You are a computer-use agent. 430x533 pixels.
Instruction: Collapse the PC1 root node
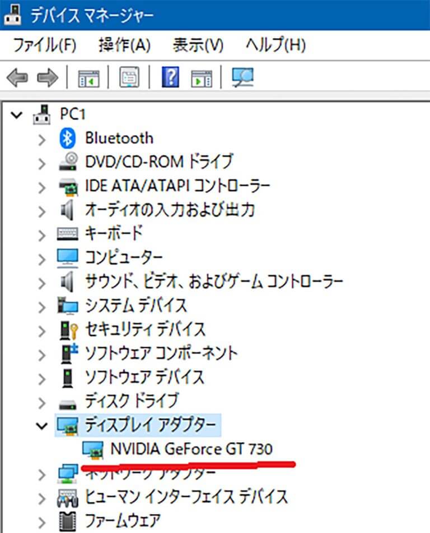16,114
